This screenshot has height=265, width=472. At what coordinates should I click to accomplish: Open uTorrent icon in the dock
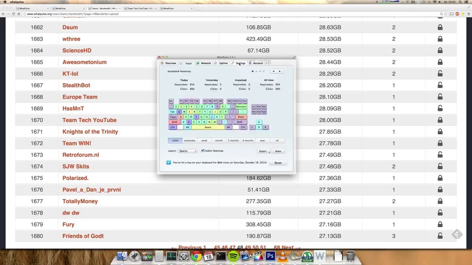(x=307, y=256)
